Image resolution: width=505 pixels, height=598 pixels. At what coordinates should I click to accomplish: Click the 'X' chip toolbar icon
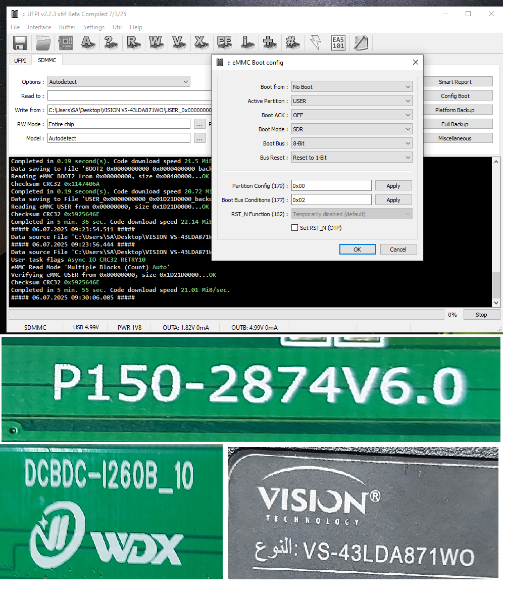(201, 43)
